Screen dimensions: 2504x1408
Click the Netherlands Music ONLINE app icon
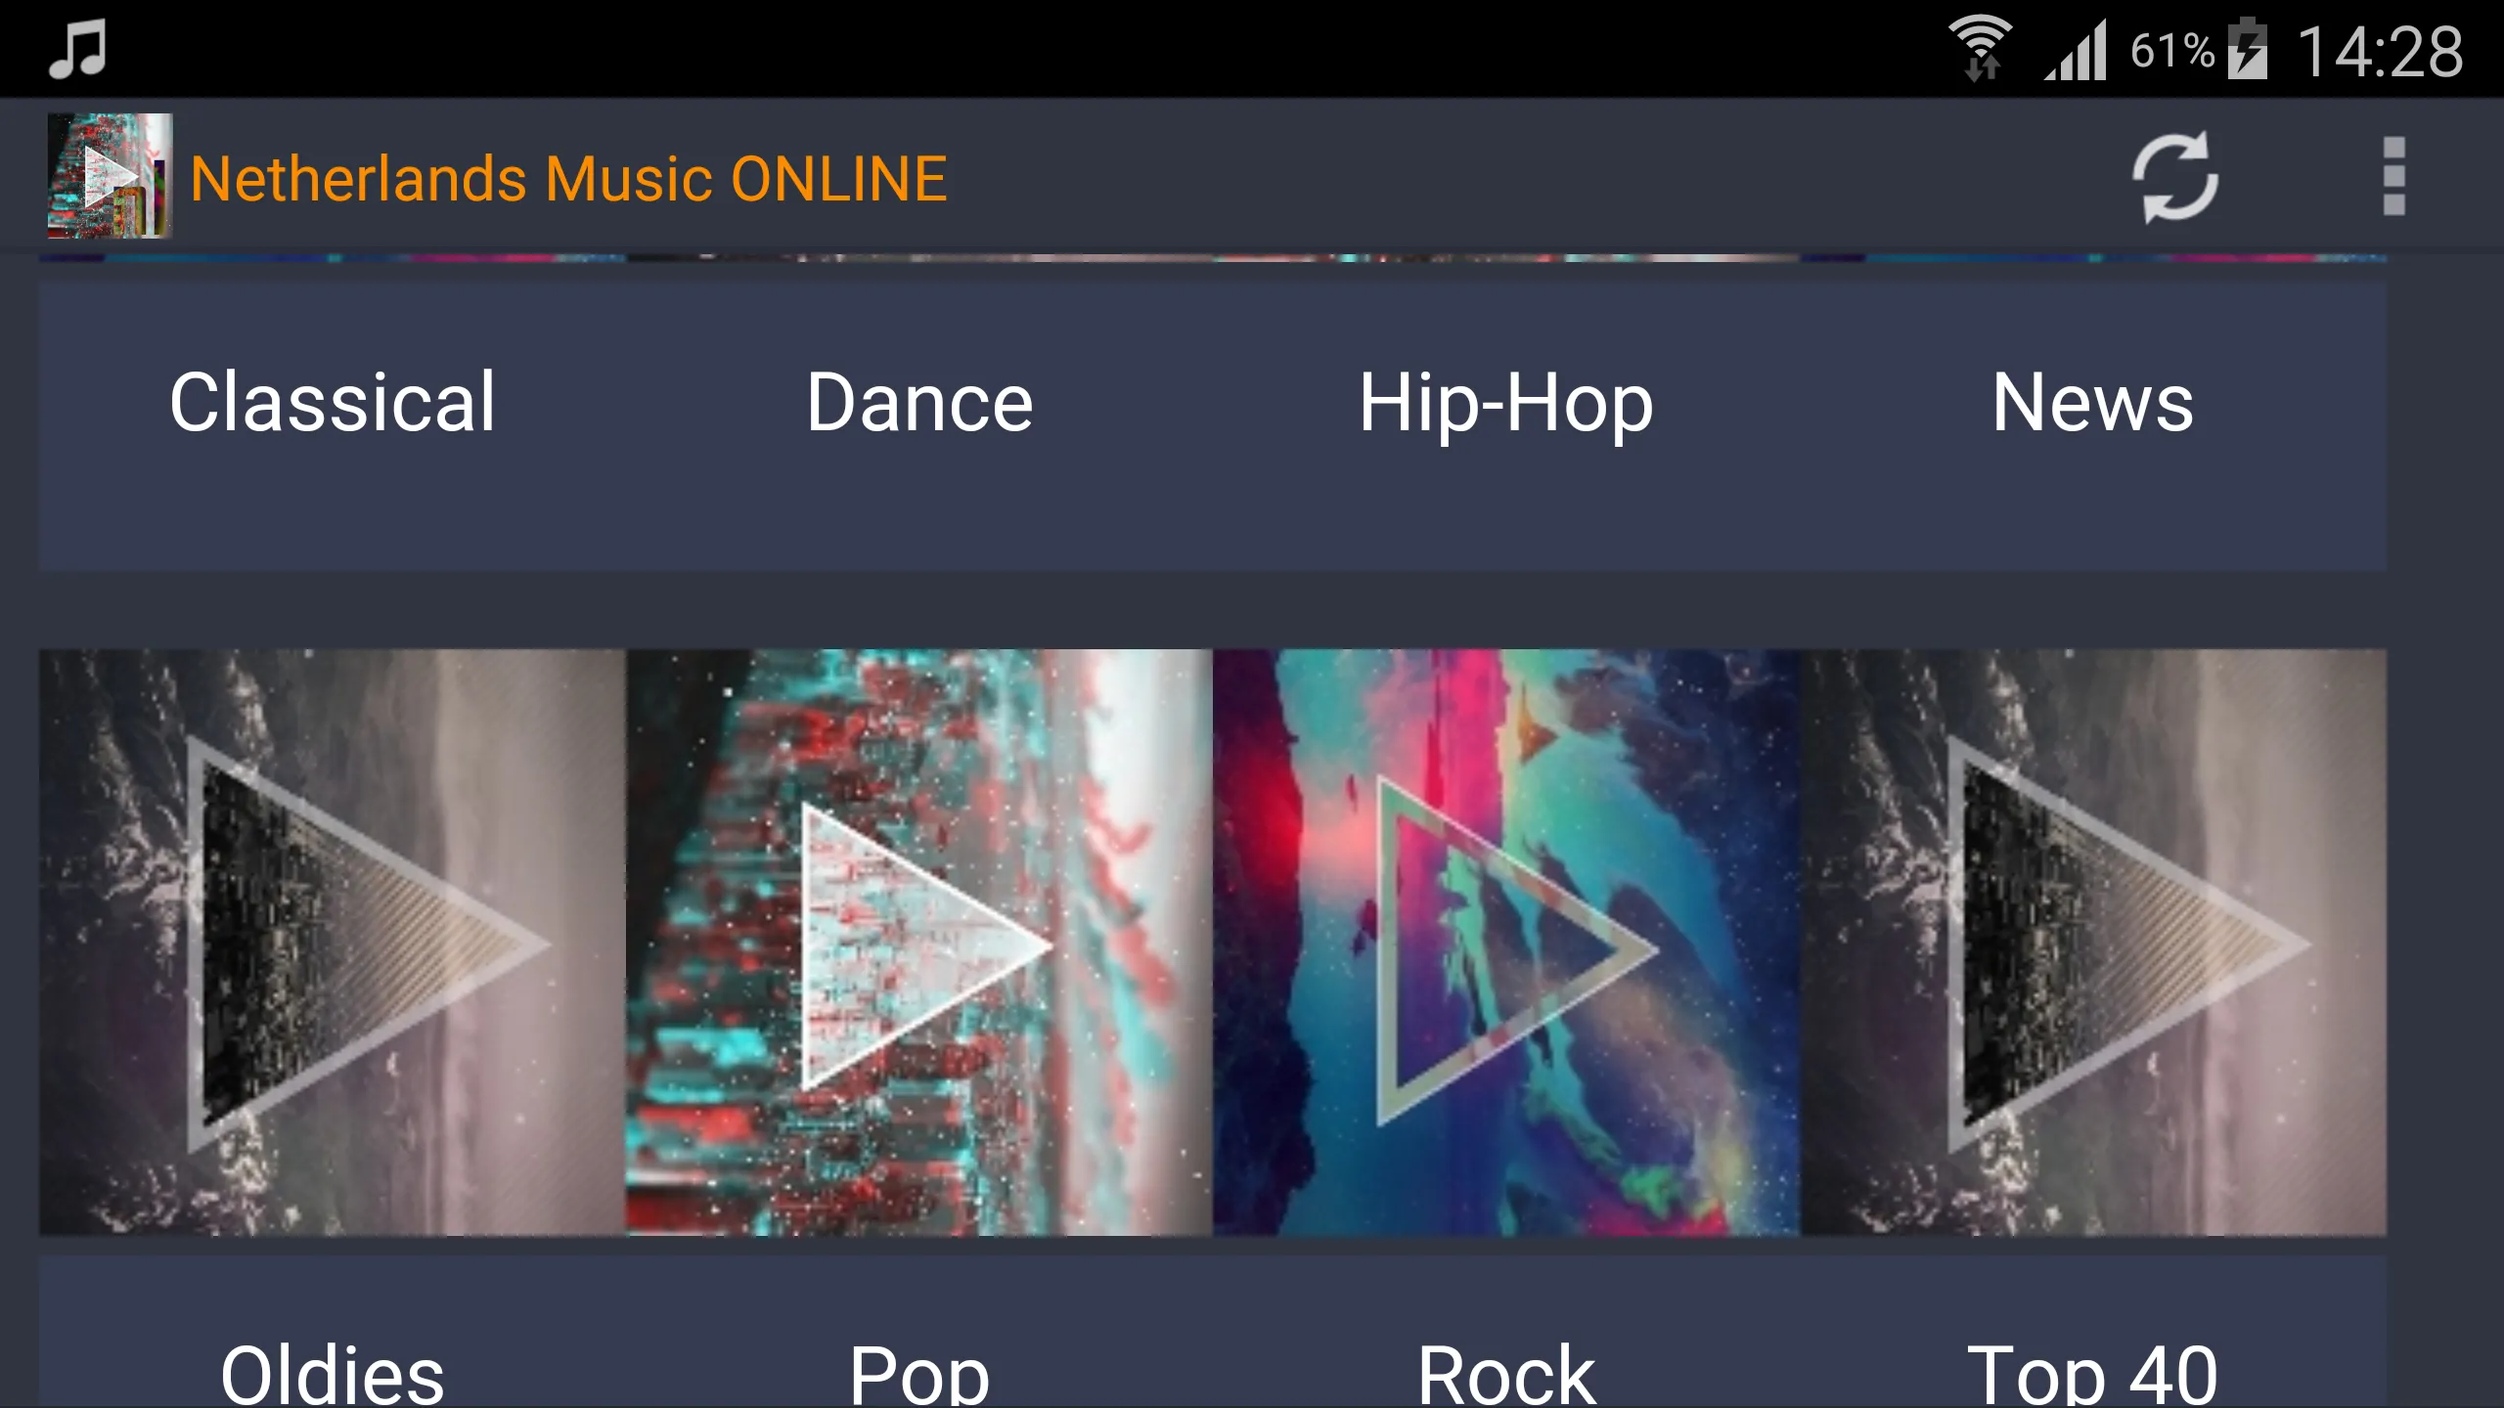107,177
